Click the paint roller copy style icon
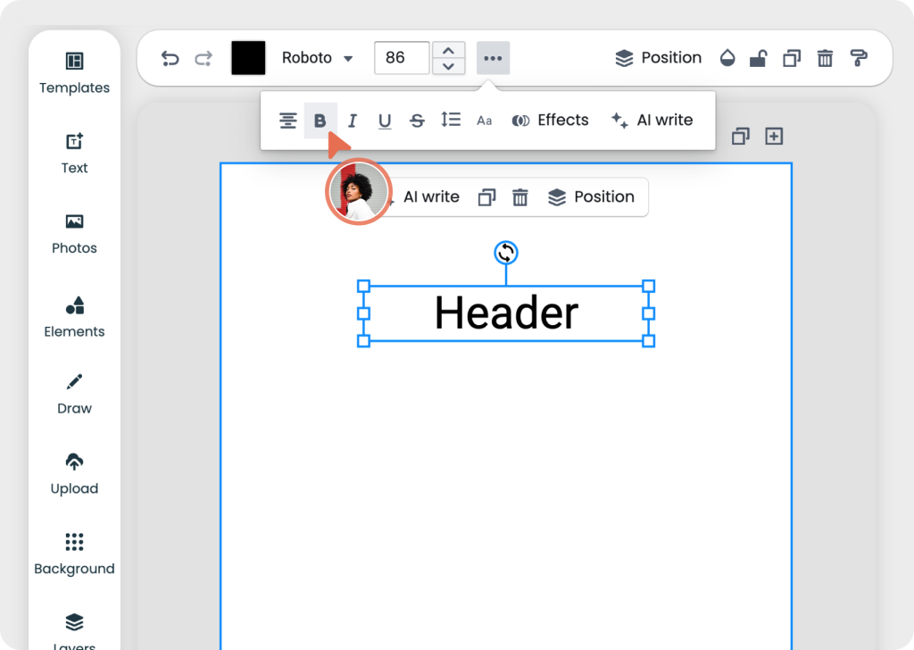Image resolution: width=914 pixels, height=650 pixels. tap(859, 58)
